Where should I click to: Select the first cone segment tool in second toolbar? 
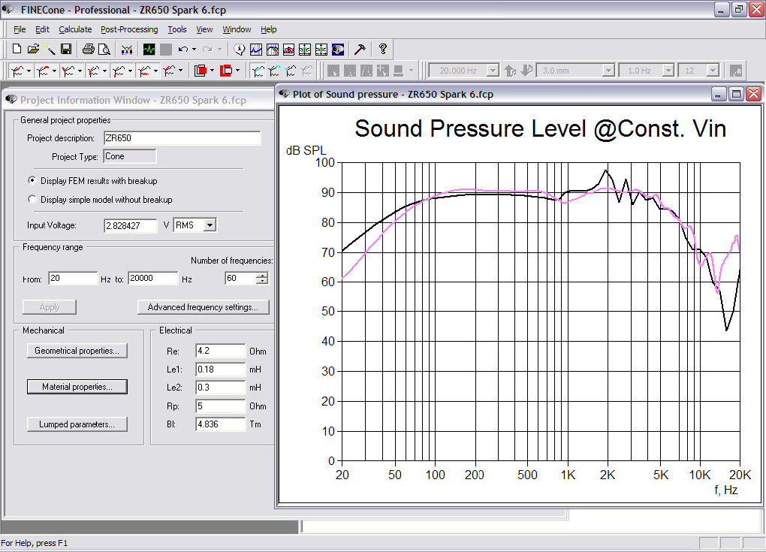[17, 71]
